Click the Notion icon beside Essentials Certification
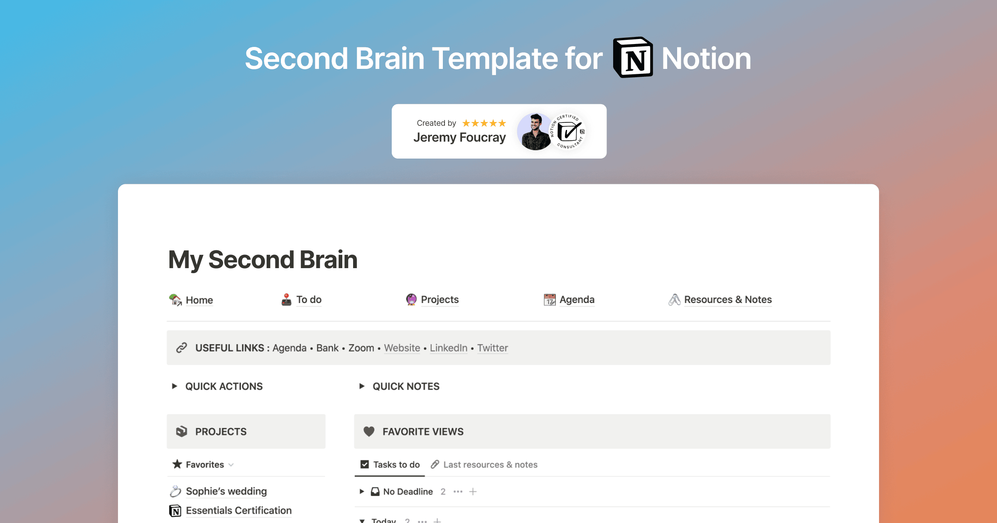 (176, 510)
